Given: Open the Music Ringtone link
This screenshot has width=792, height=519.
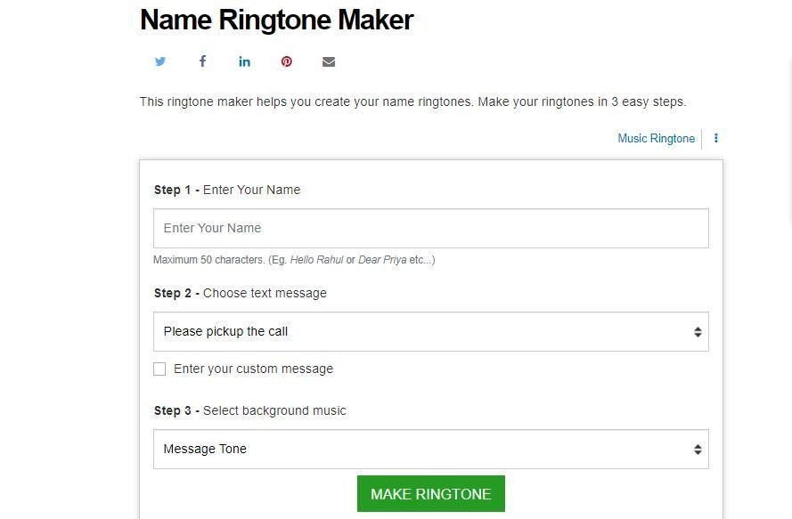Looking at the screenshot, I should [x=656, y=138].
